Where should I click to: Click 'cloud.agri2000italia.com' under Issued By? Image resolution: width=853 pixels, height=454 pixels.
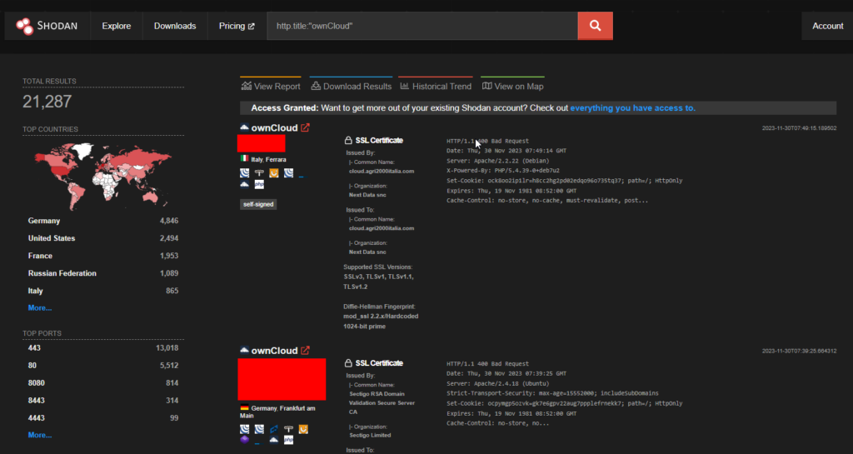(x=382, y=171)
